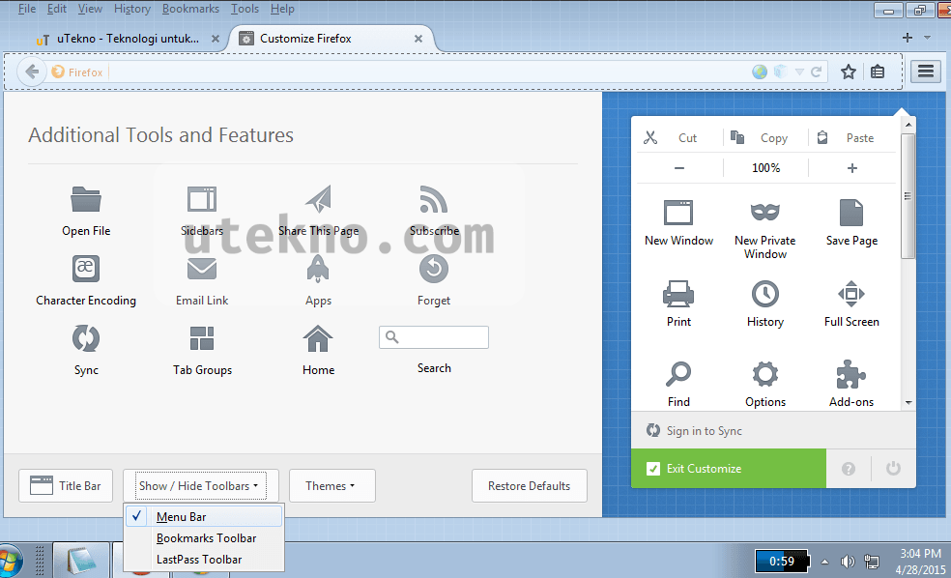This screenshot has width=951, height=578.
Task: Click the Paste button in menu panel
Action: coord(852,137)
